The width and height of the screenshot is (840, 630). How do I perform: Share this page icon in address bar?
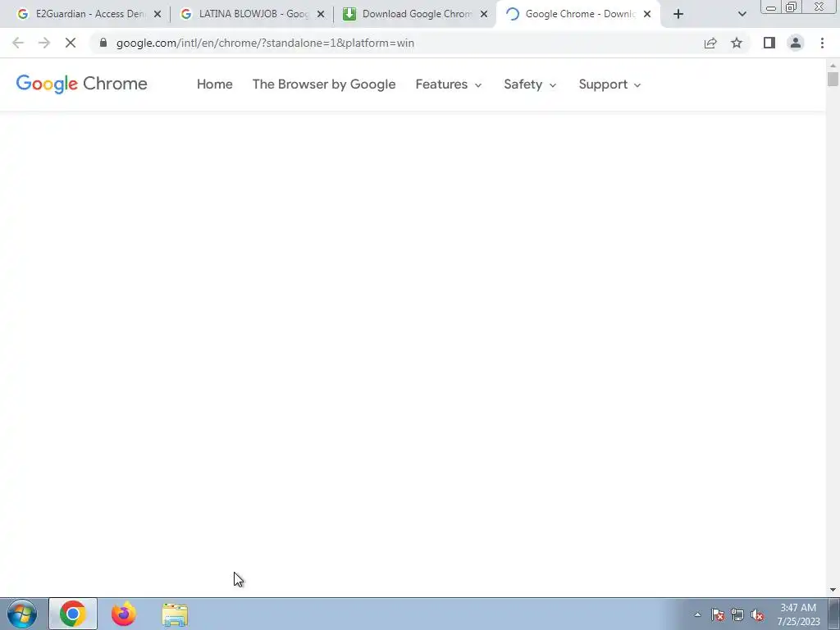pos(710,43)
